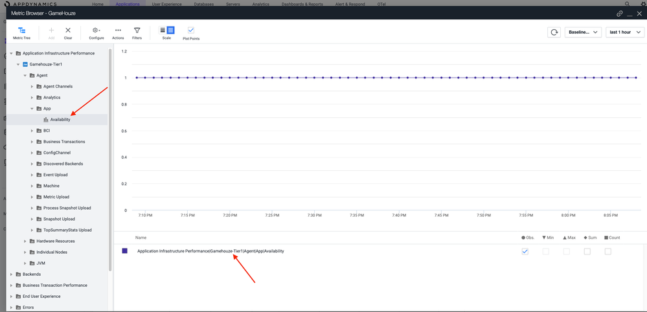
Task: Click the Filters funnel icon
Action: [137, 30]
